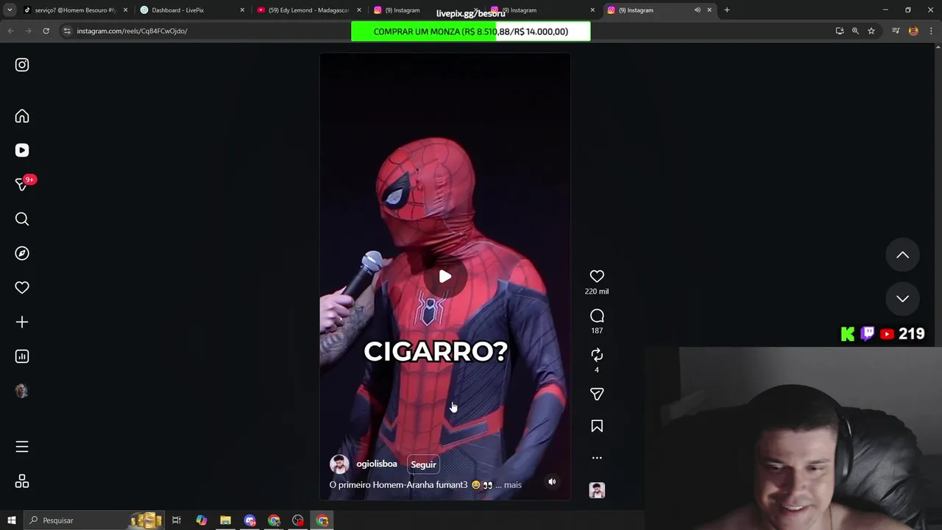The width and height of the screenshot is (942, 530).
Task: Go to Instagram Home feed
Action: click(22, 116)
